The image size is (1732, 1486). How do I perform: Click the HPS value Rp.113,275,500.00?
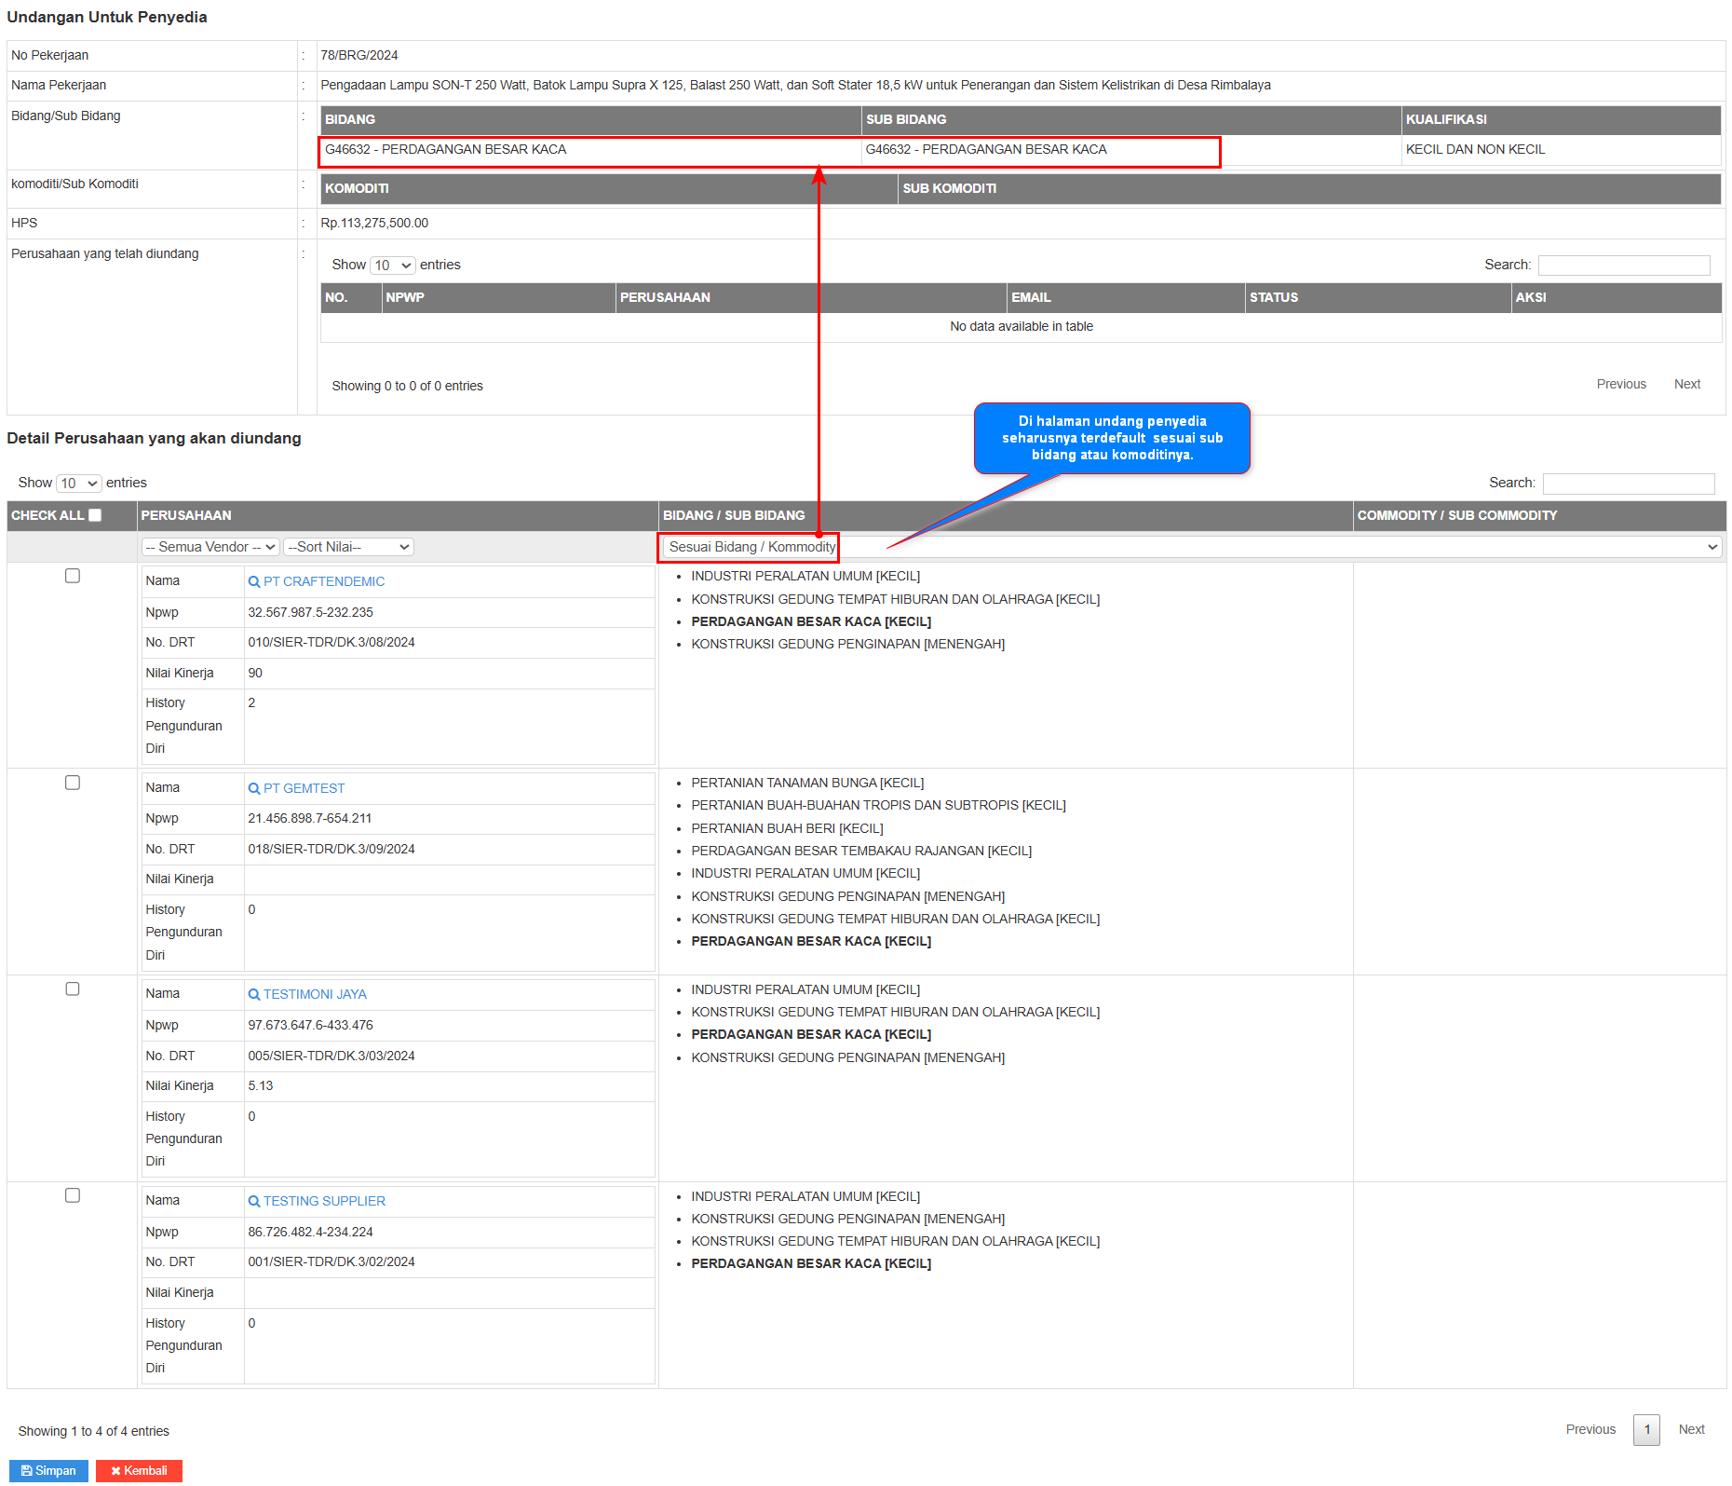(374, 224)
